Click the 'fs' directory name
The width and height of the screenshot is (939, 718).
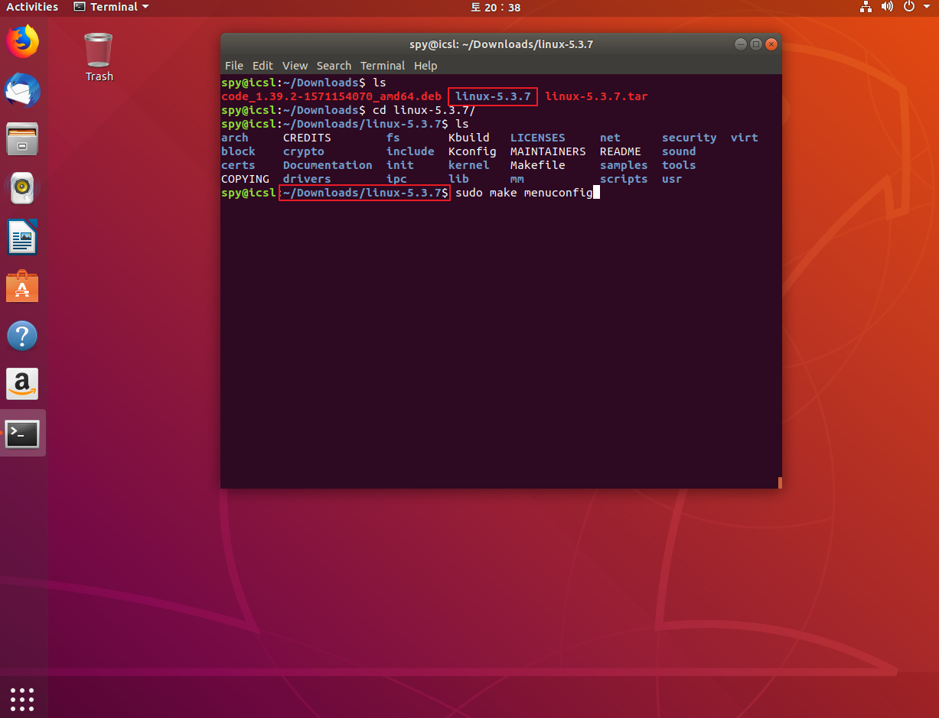pyautogui.click(x=393, y=138)
